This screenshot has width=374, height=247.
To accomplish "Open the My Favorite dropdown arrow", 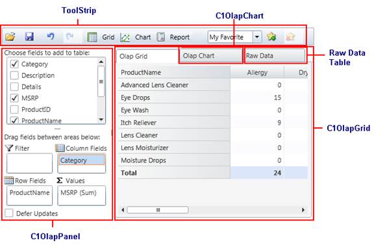I will pos(257,37).
